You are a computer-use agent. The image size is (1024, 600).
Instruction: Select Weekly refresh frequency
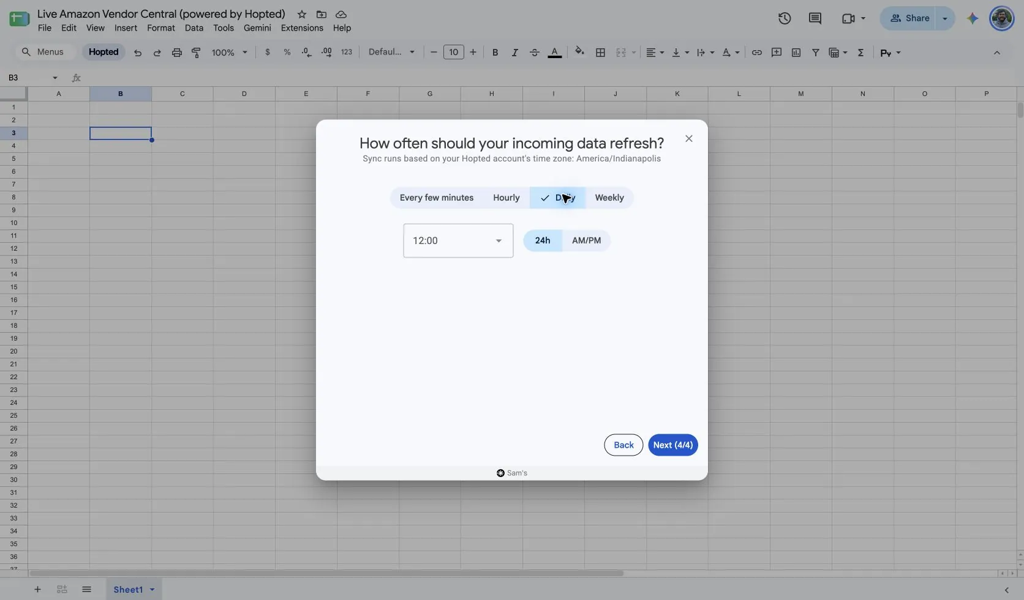(609, 198)
